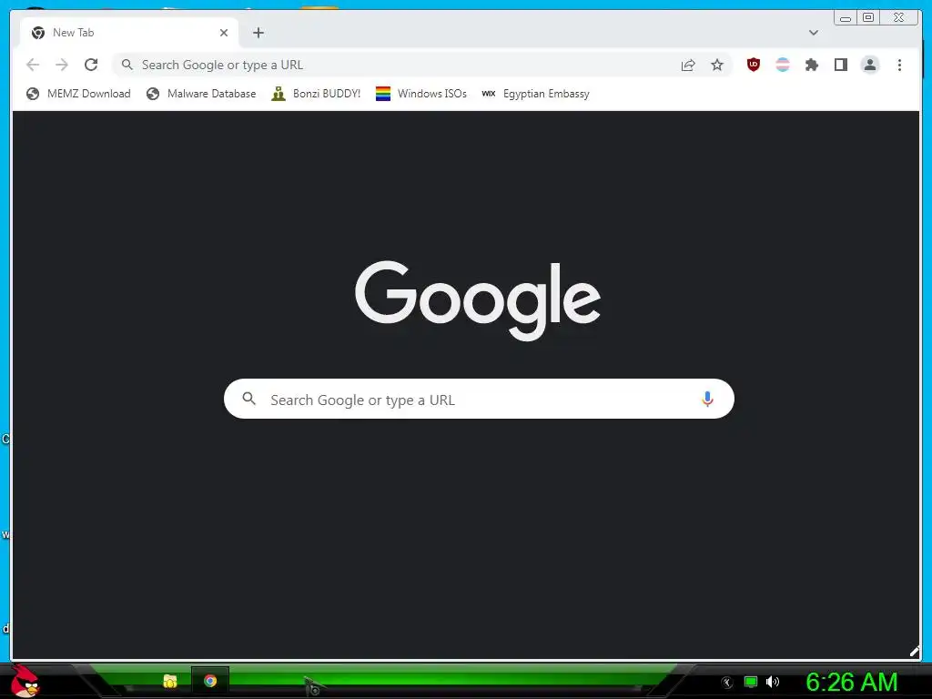Image resolution: width=932 pixels, height=699 pixels.
Task: Reload the current page
Action: (91, 65)
